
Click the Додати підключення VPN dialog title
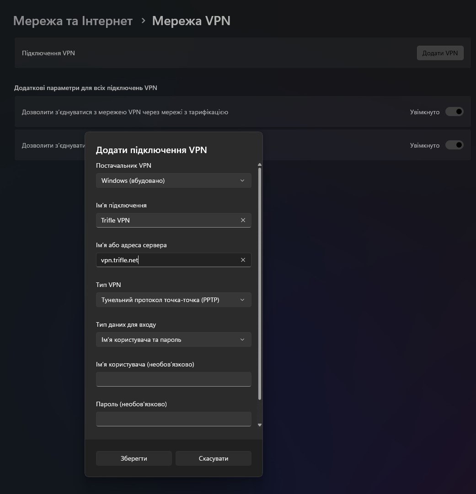(x=151, y=150)
